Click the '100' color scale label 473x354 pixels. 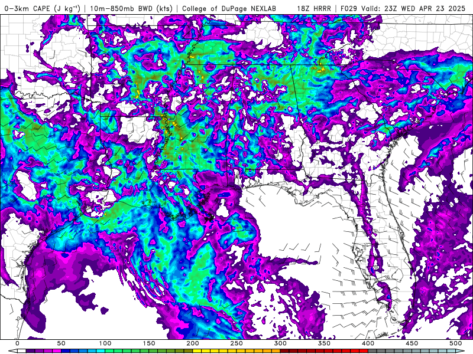pos(105,343)
